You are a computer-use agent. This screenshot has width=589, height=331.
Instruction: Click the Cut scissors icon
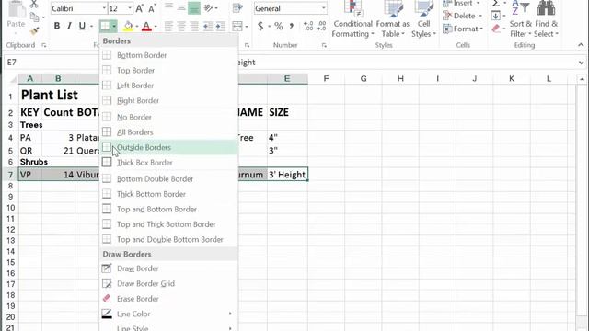(x=34, y=4)
